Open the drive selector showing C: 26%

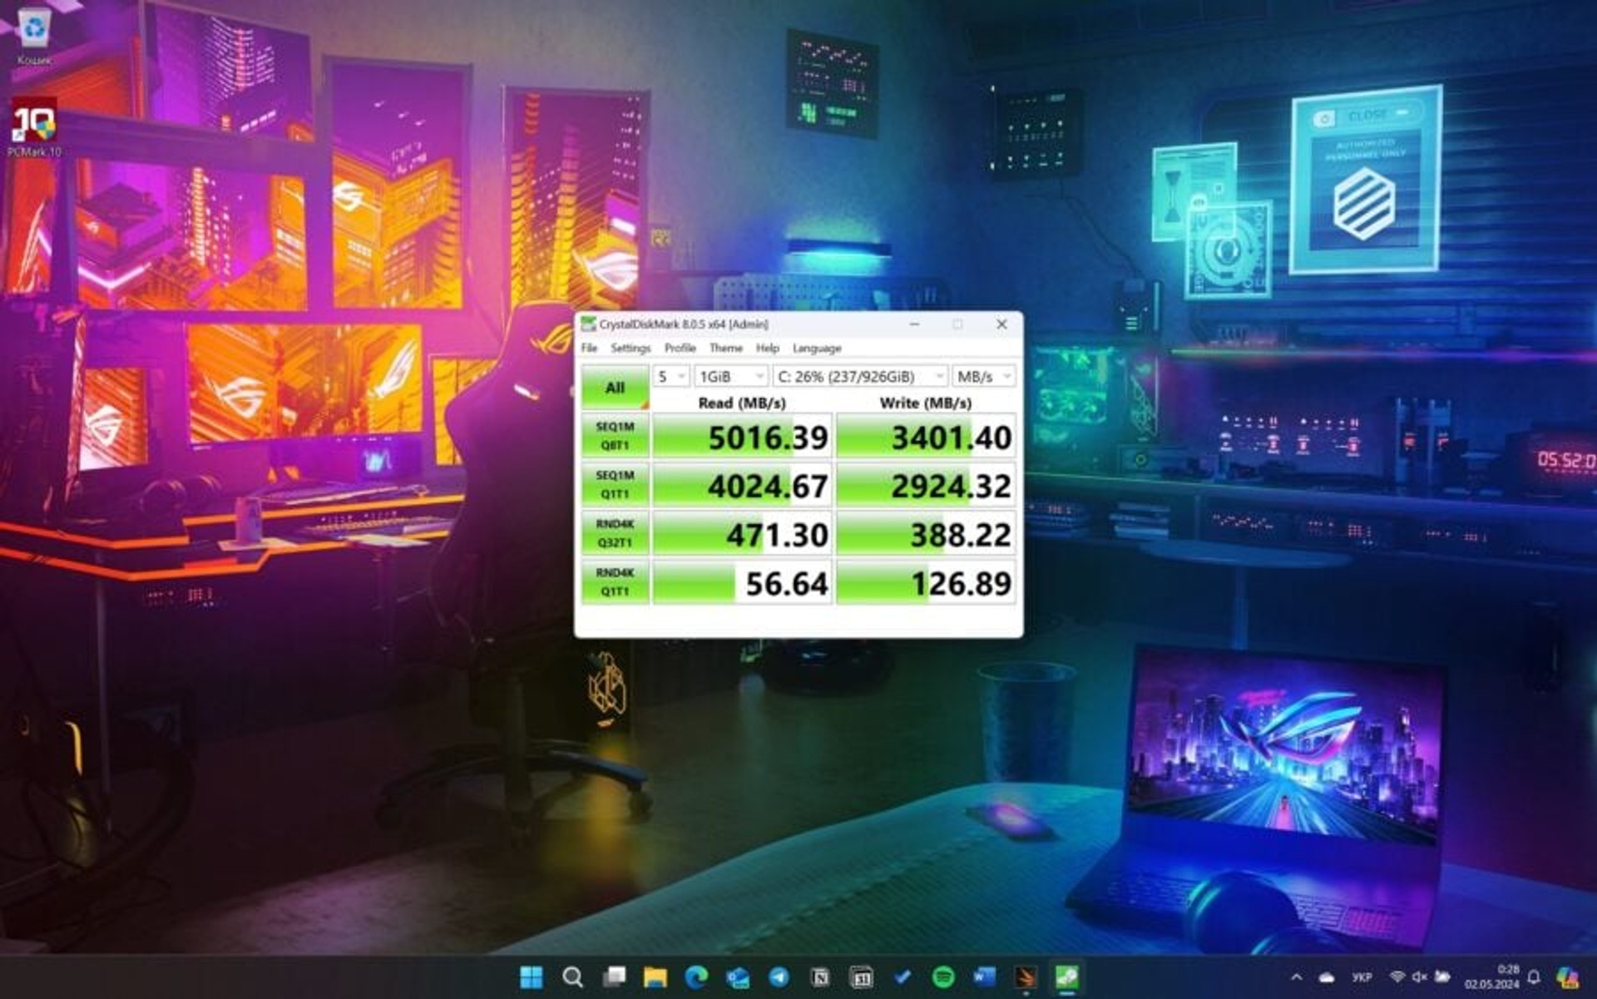tap(860, 377)
